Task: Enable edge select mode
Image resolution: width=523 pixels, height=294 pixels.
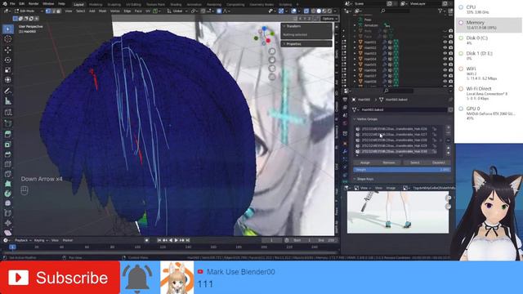Action: 53,11
